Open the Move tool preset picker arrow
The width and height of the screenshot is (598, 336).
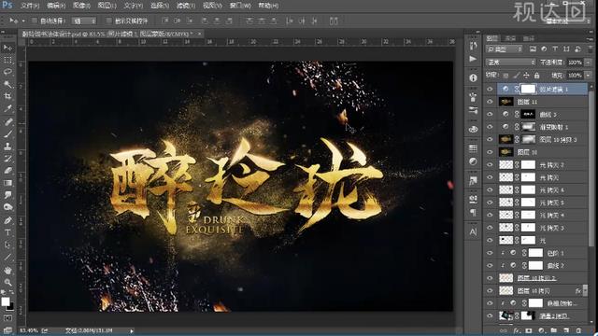pyautogui.click(x=23, y=21)
